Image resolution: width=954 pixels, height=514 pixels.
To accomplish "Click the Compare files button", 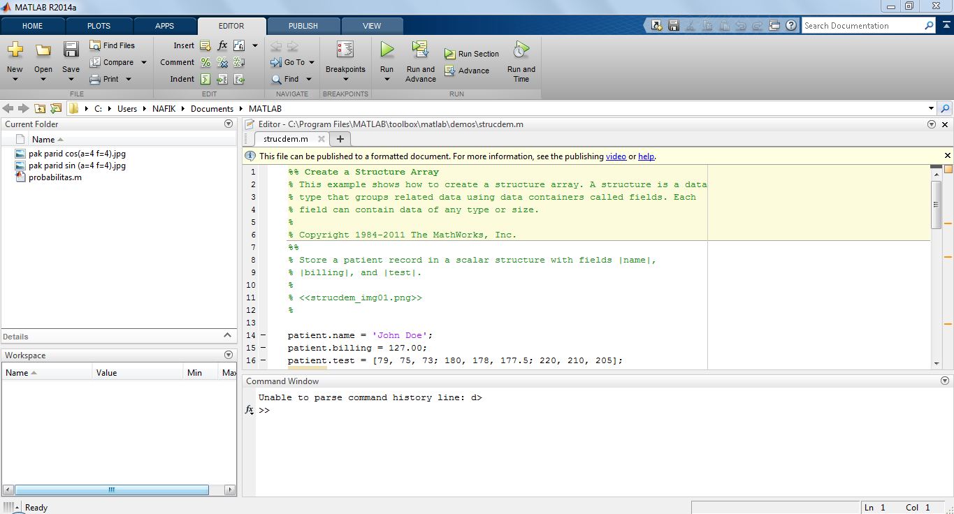I will pyautogui.click(x=112, y=62).
